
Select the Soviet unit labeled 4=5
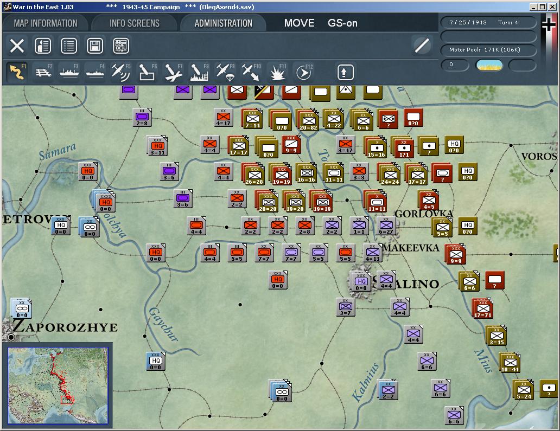[428, 200]
